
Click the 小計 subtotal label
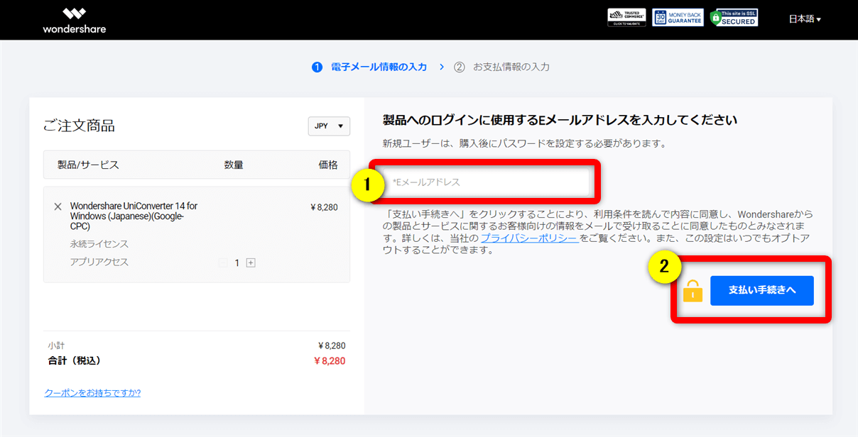57,345
